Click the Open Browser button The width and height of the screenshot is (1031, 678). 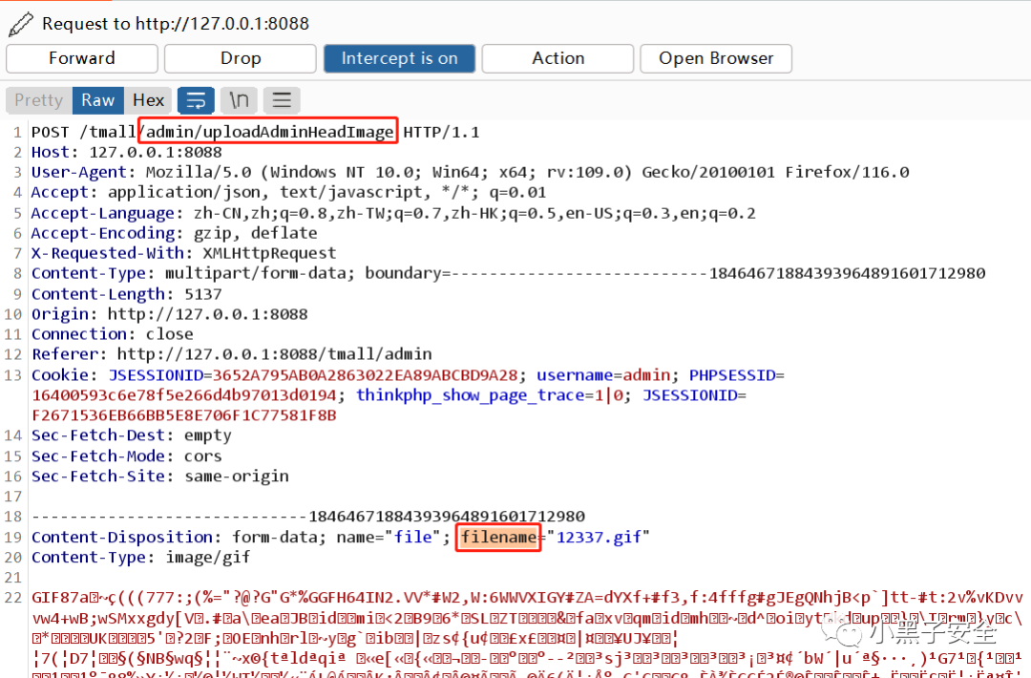point(716,58)
